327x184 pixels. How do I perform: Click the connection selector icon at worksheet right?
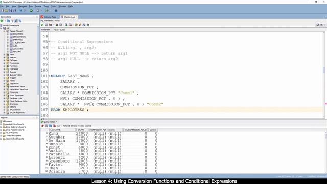(x=318, y=25)
